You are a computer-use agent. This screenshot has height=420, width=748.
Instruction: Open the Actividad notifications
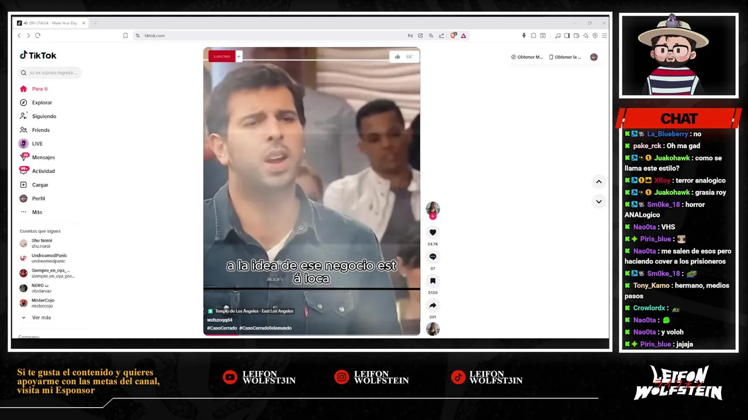37,171
